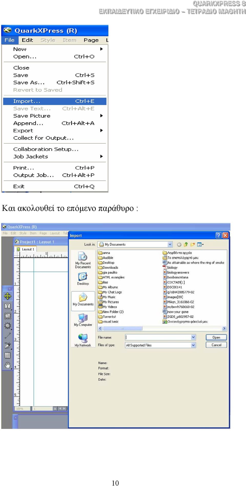Open the Downloads folder

point(108,268)
